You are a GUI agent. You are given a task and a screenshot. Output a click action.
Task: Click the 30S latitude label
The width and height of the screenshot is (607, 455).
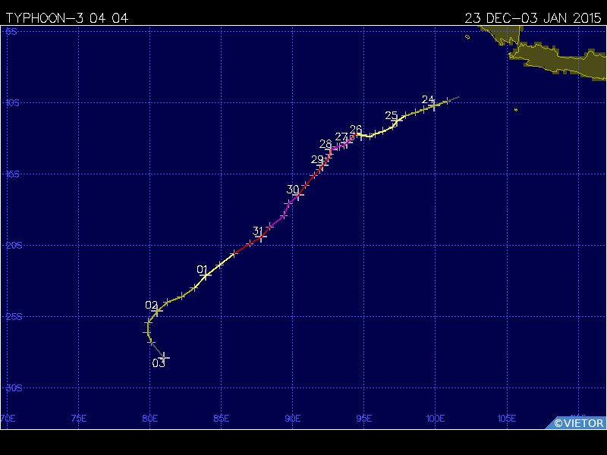14,388
